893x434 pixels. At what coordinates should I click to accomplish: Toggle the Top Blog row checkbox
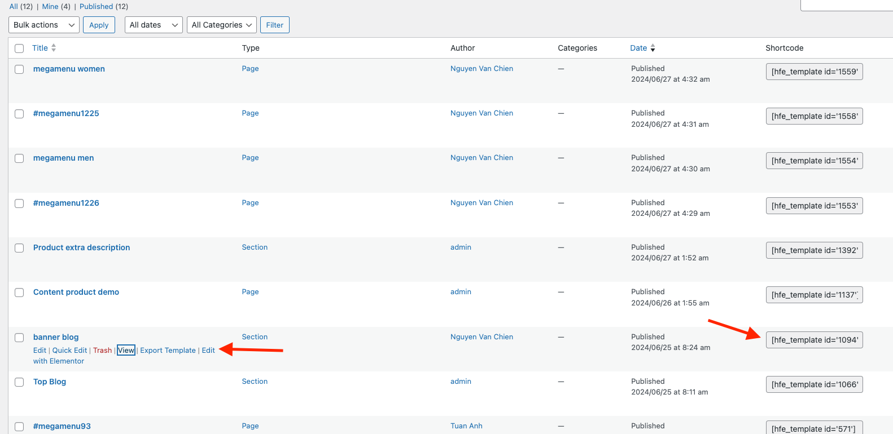(x=19, y=382)
